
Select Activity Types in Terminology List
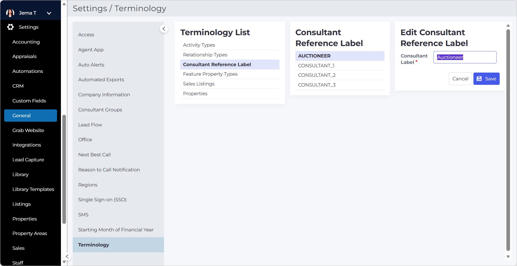(230, 45)
